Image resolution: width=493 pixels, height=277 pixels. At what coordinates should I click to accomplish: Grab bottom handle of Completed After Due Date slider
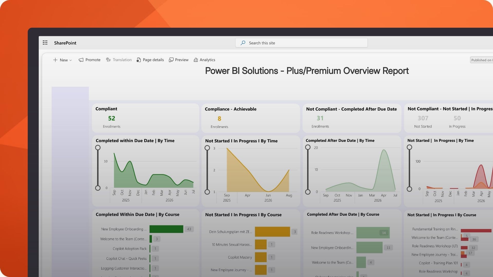pyautogui.click(x=308, y=192)
